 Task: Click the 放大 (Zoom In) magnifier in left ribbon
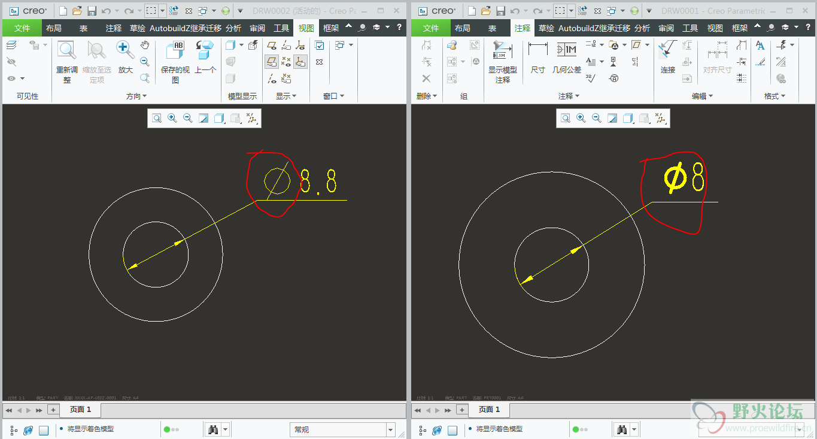[124, 52]
